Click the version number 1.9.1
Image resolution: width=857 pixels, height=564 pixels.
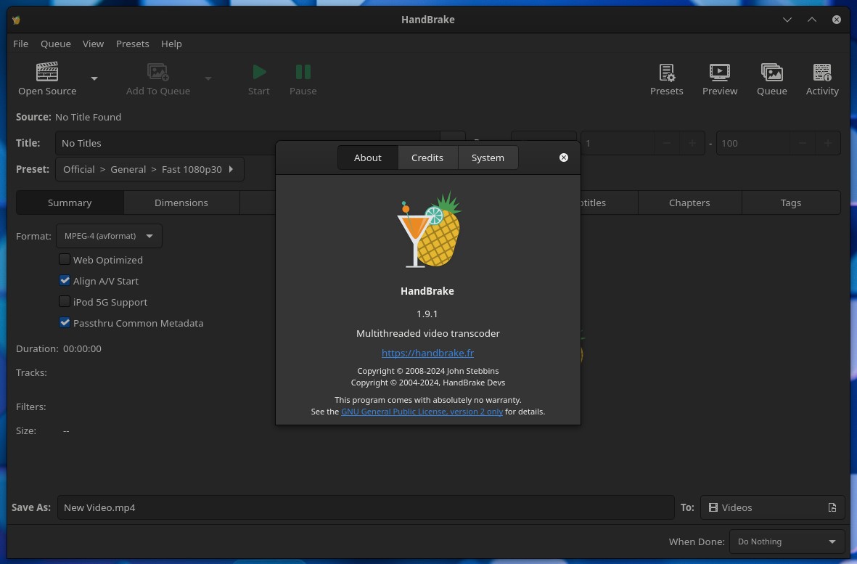click(x=427, y=314)
